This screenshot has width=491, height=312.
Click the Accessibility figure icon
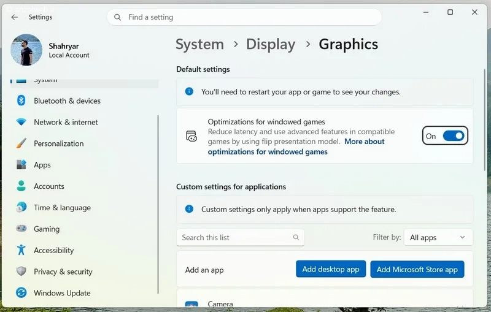[21, 250]
